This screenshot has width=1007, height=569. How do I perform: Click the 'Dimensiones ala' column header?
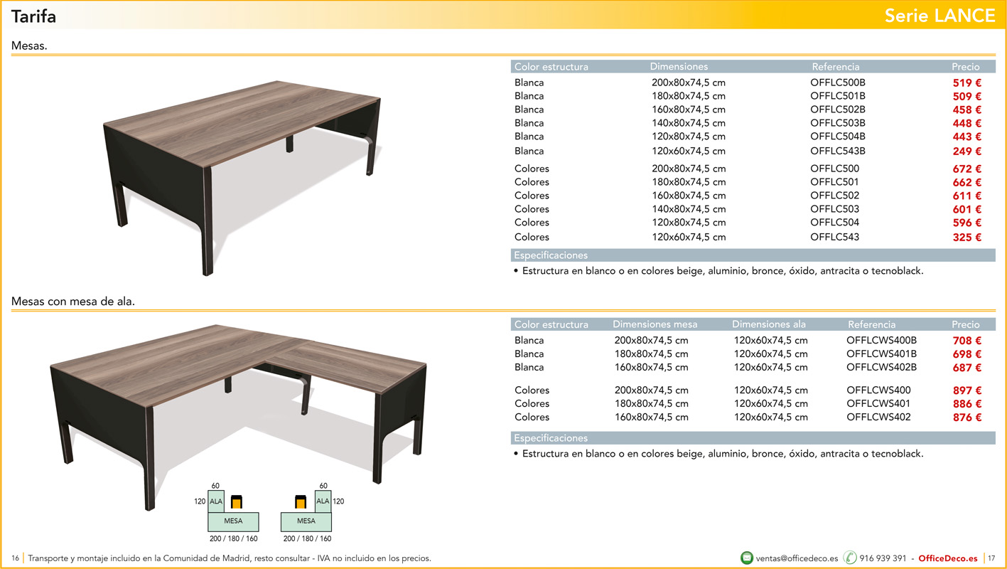pos(769,324)
